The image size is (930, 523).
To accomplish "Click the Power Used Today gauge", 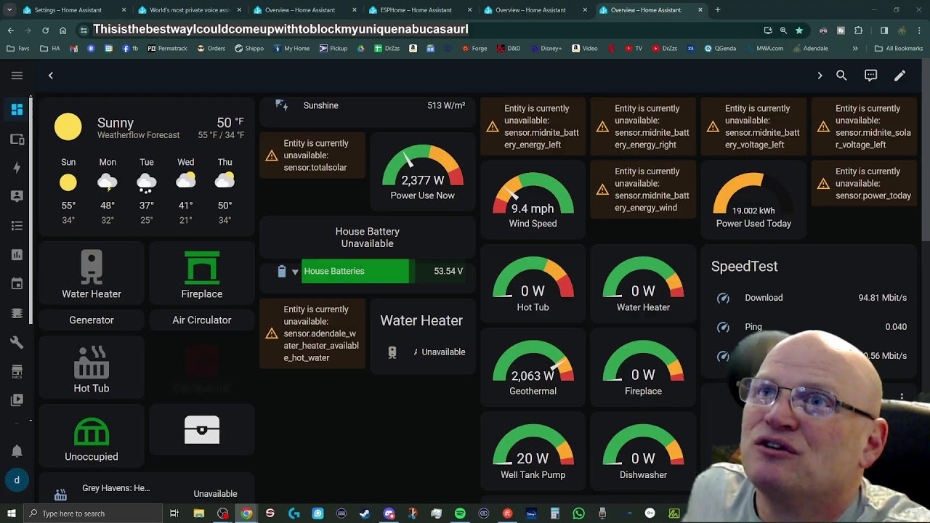I will click(753, 200).
